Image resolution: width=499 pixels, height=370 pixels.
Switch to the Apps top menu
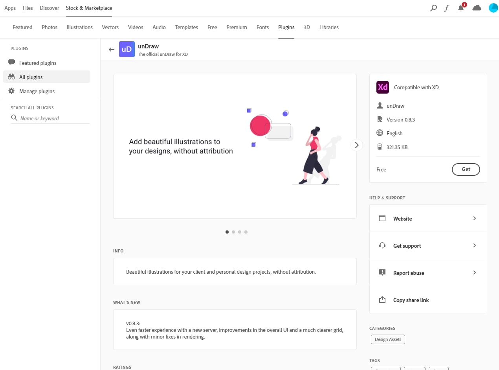point(10,8)
